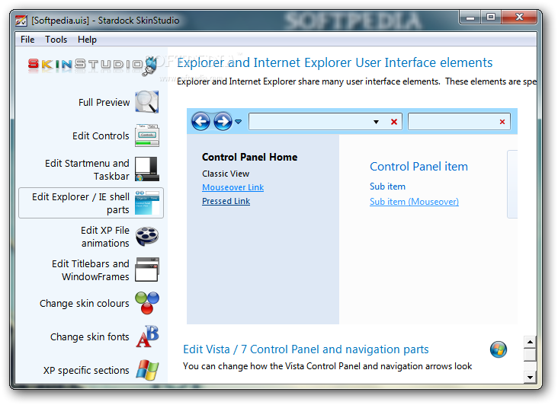Click the Windows flag XP sections icon

147,370
